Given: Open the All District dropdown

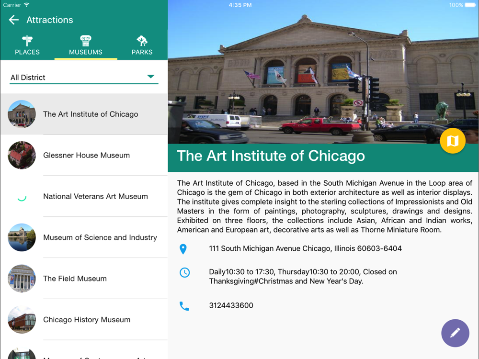Looking at the screenshot, I should coord(84,77).
